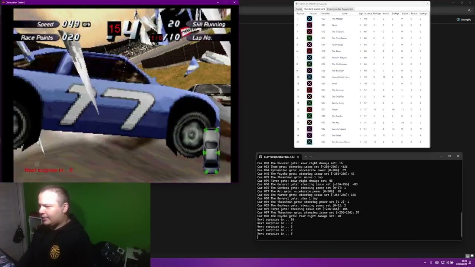The image size is (475, 267).
Task: Switch to the Standard Scoreboard tab
Action: [315, 9]
